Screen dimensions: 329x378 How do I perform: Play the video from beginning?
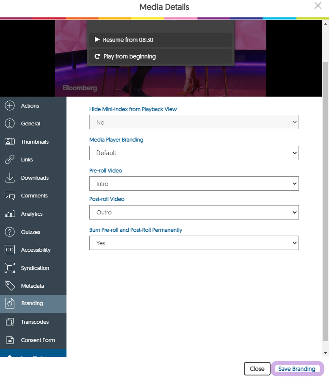160,56
